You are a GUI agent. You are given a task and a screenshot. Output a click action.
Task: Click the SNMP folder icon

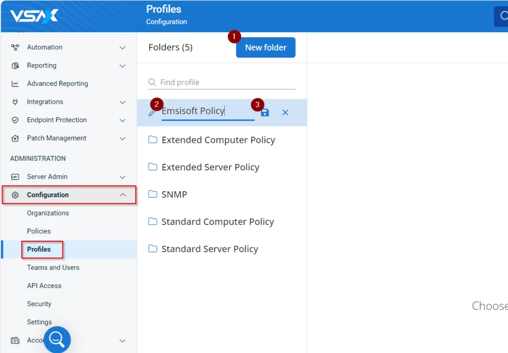pyautogui.click(x=153, y=194)
